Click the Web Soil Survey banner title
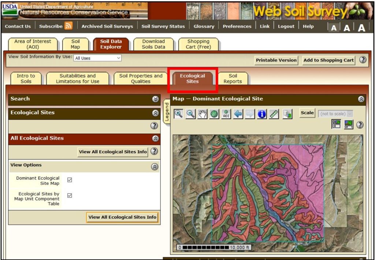The width and height of the screenshot is (375, 260). (x=300, y=11)
